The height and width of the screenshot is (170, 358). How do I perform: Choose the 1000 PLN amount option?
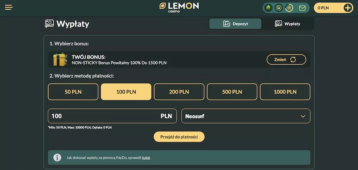click(x=285, y=92)
